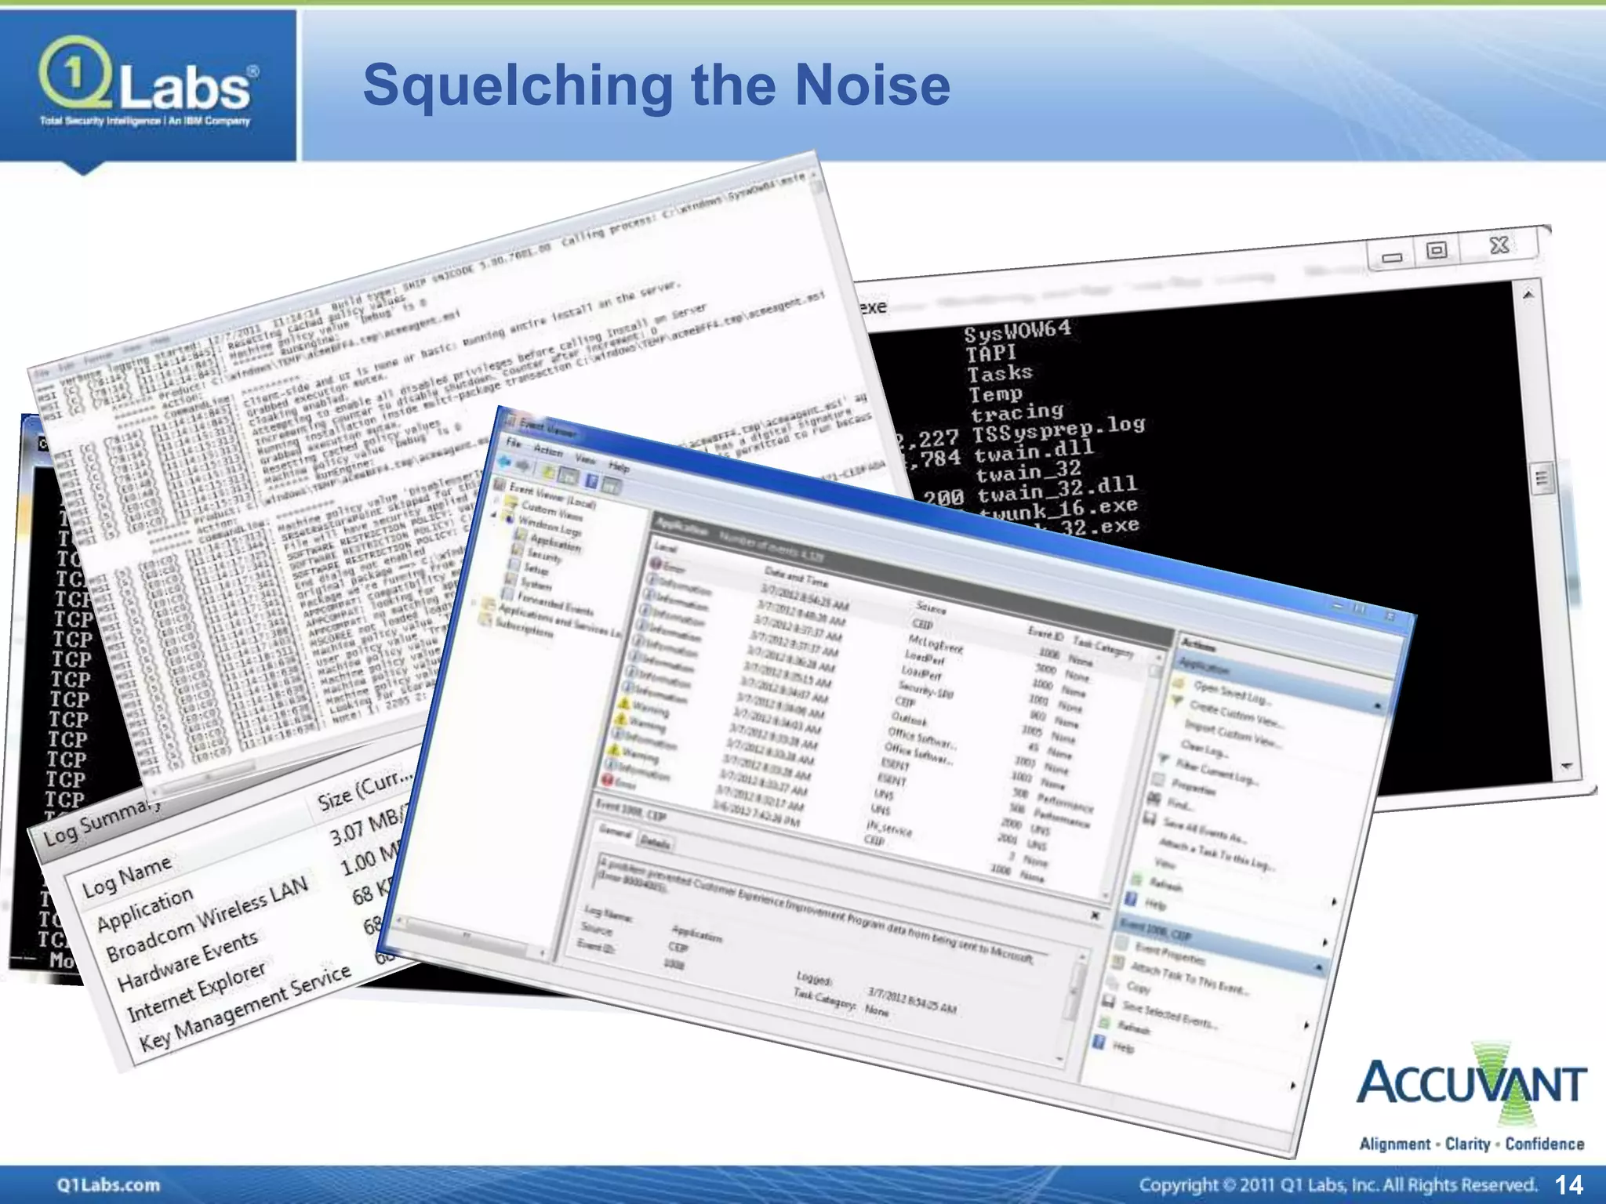This screenshot has width=1606, height=1204.
Task: Click TSSysprep.log in the command prompt listing
Action: 1058,430
